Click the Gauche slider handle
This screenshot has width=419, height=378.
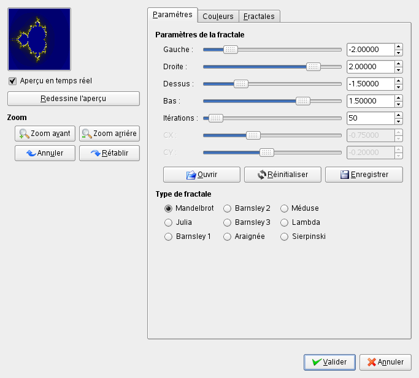tap(231, 50)
